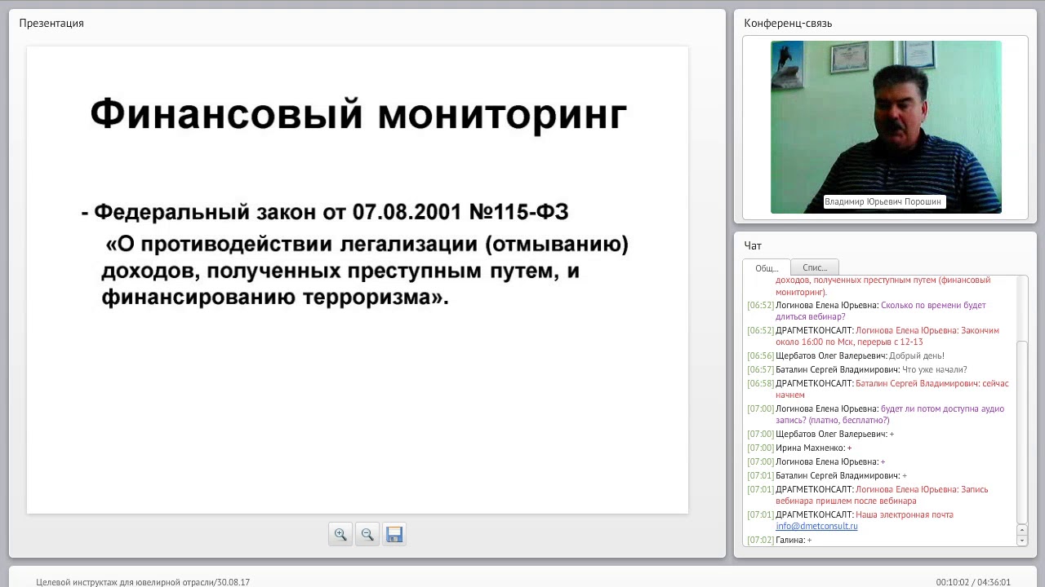
Task: Select message 'Закончим около 16:00 по Мск'
Action: (887, 336)
